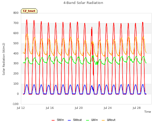Click the 700 y-axis tick label
The height and width of the screenshot is (125, 167).
tap(16, 23)
